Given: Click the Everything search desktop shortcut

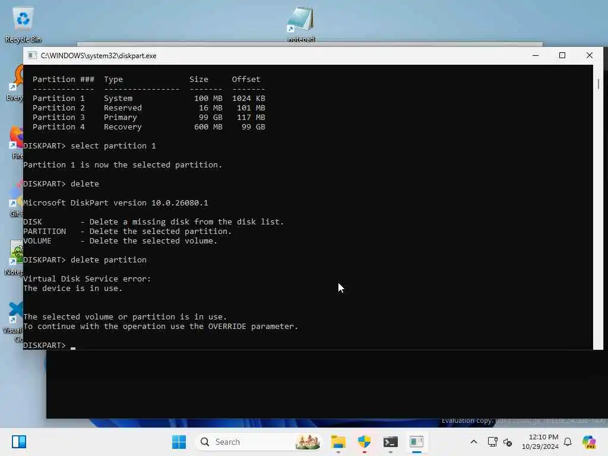Looking at the screenshot, I should [x=15, y=83].
